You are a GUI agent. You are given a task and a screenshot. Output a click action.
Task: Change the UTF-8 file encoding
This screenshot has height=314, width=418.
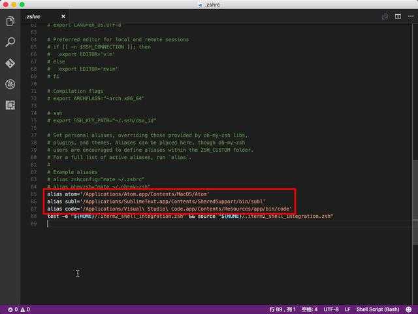point(331,309)
